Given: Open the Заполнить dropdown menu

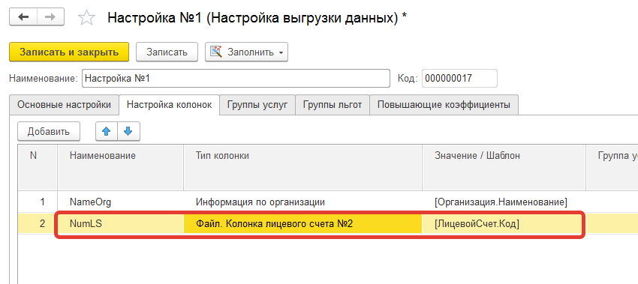Looking at the screenshot, I should [x=246, y=52].
